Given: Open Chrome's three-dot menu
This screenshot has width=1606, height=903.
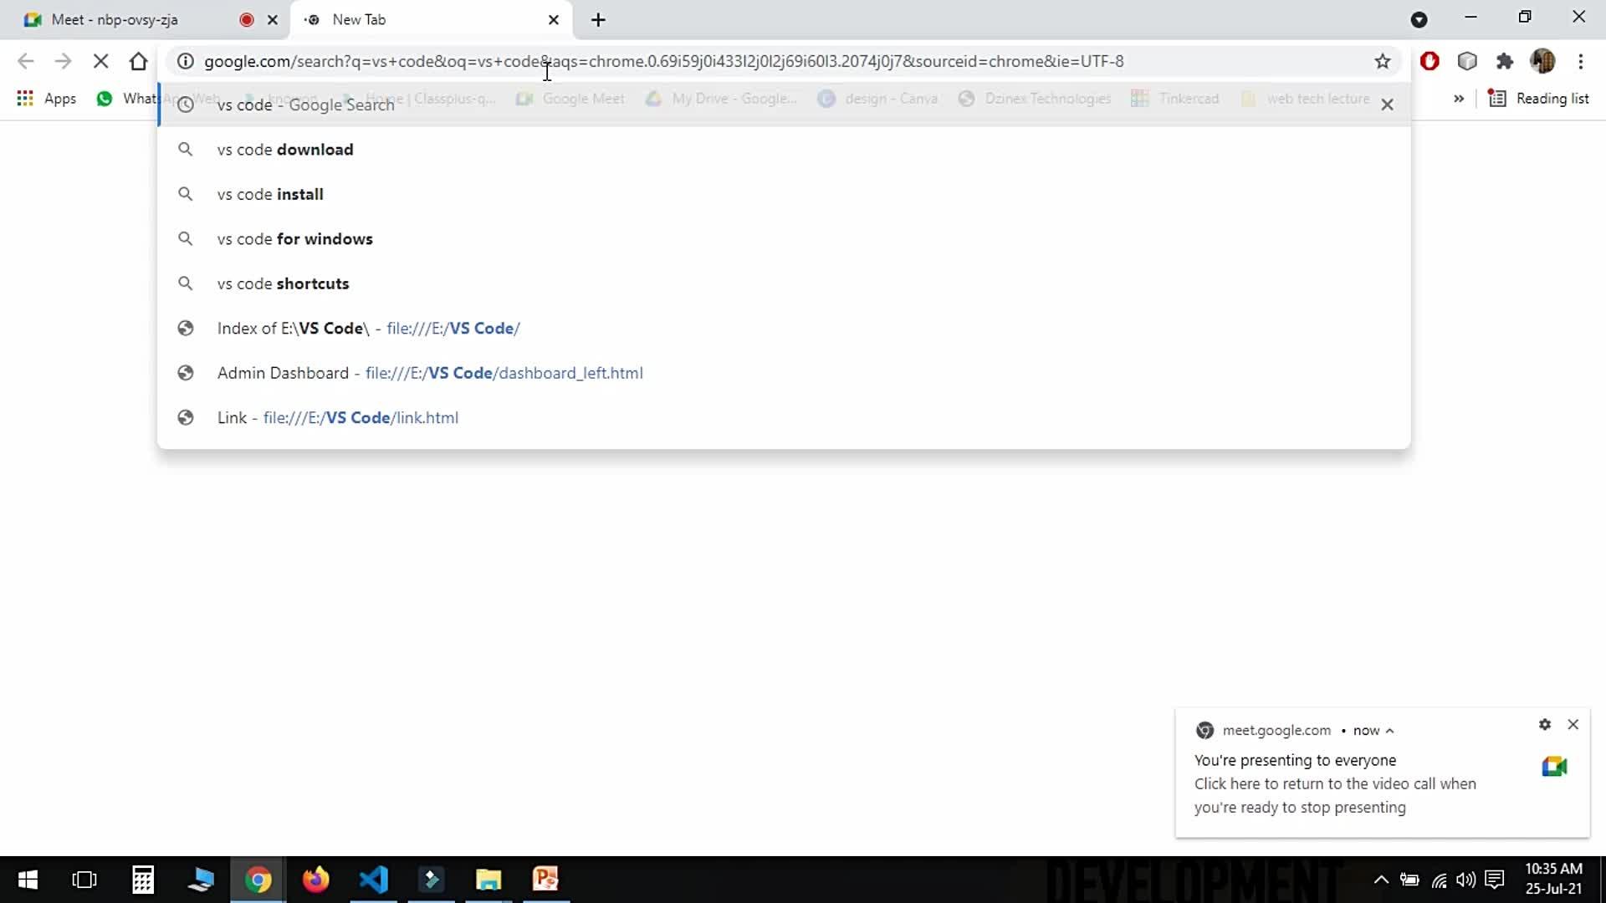Looking at the screenshot, I should point(1581,61).
